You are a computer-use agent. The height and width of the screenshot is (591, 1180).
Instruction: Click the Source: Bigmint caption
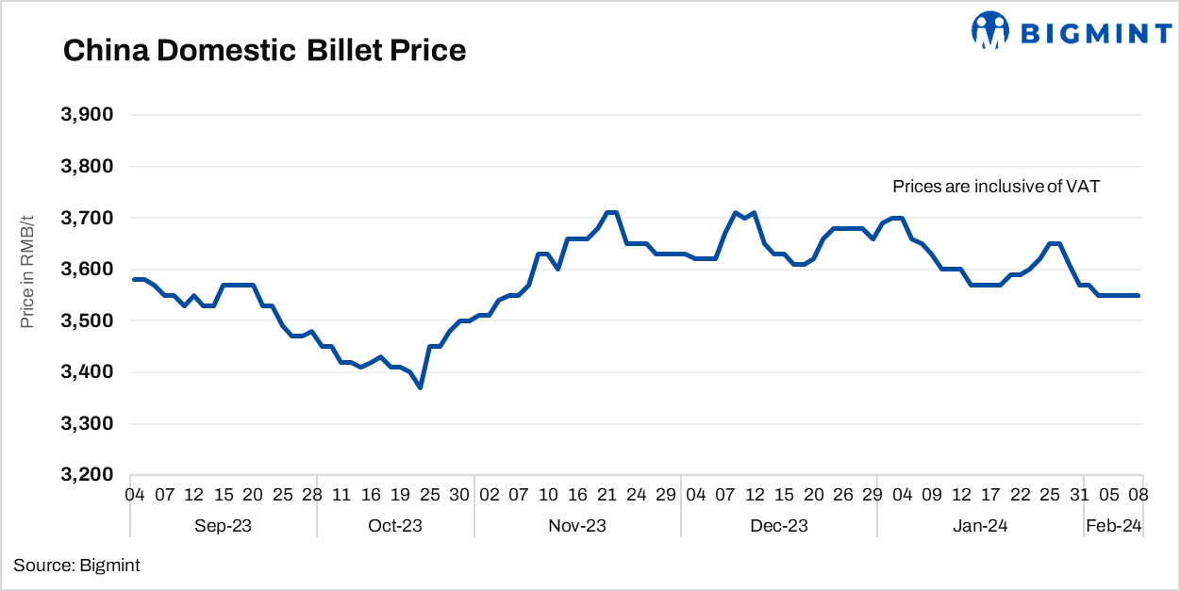76,565
